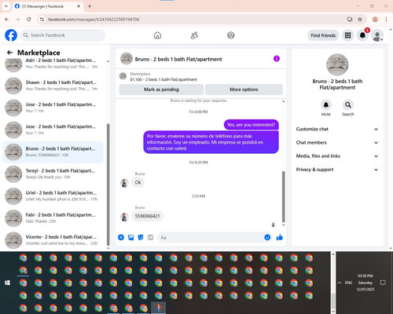
Task: Click the browser address bar URL
Action: pos(94,20)
